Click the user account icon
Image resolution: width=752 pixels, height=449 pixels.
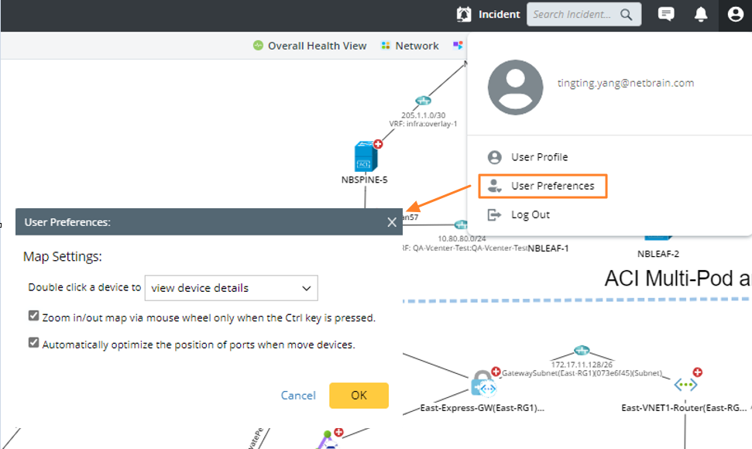tap(735, 15)
